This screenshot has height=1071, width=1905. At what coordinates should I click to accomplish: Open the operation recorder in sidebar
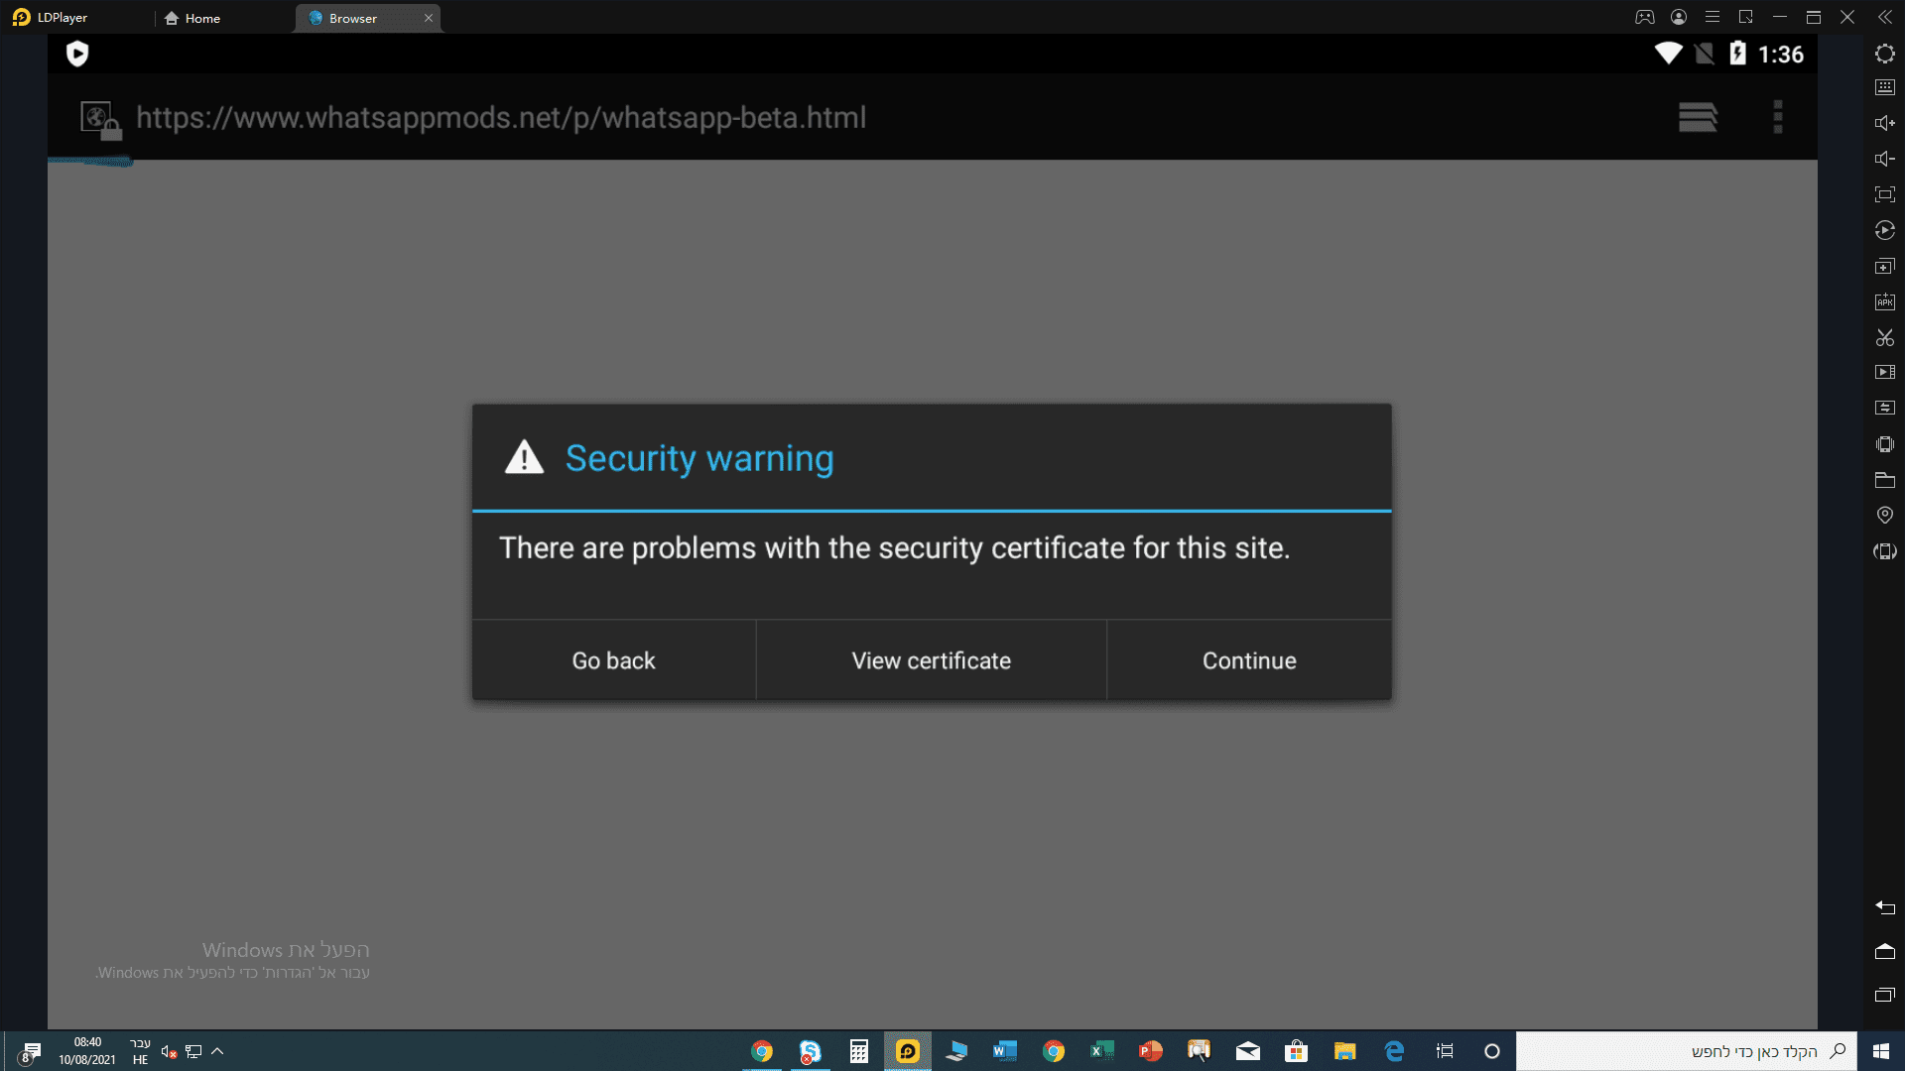point(1885,230)
